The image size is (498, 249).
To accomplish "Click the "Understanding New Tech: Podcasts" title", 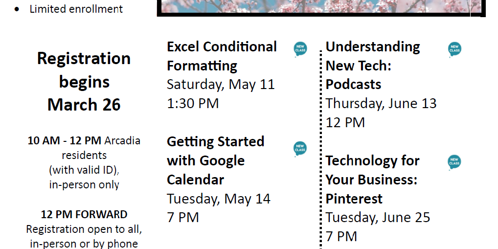I will (x=373, y=66).
